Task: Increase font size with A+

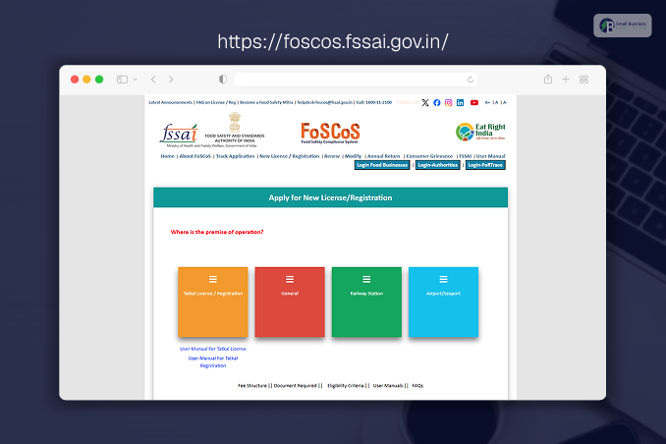Action: point(487,102)
